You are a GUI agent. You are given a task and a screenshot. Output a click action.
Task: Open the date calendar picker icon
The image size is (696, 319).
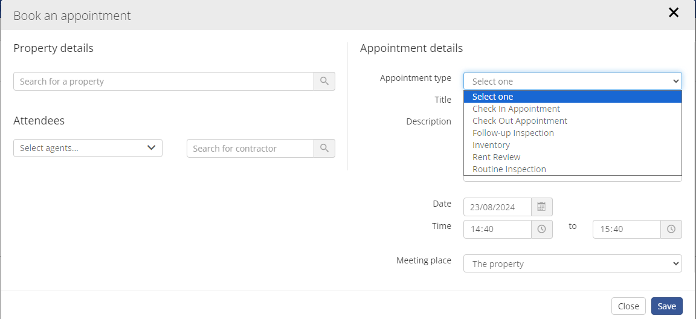point(541,207)
